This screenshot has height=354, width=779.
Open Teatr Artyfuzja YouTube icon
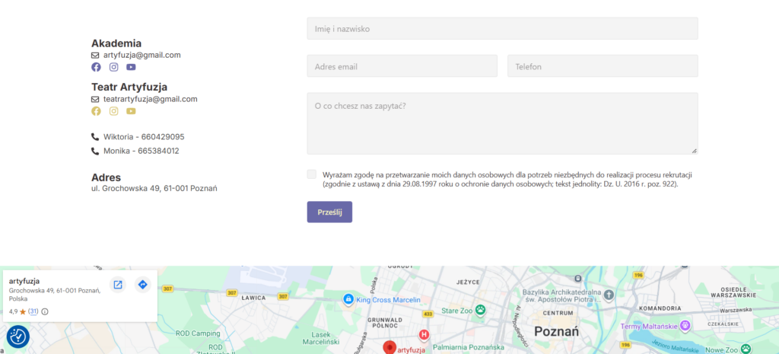tap(131, 111)
